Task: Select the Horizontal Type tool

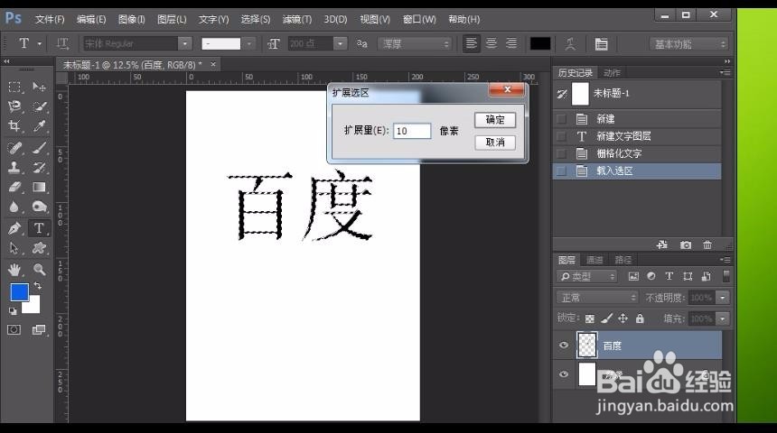Action: tap(39, 228)
